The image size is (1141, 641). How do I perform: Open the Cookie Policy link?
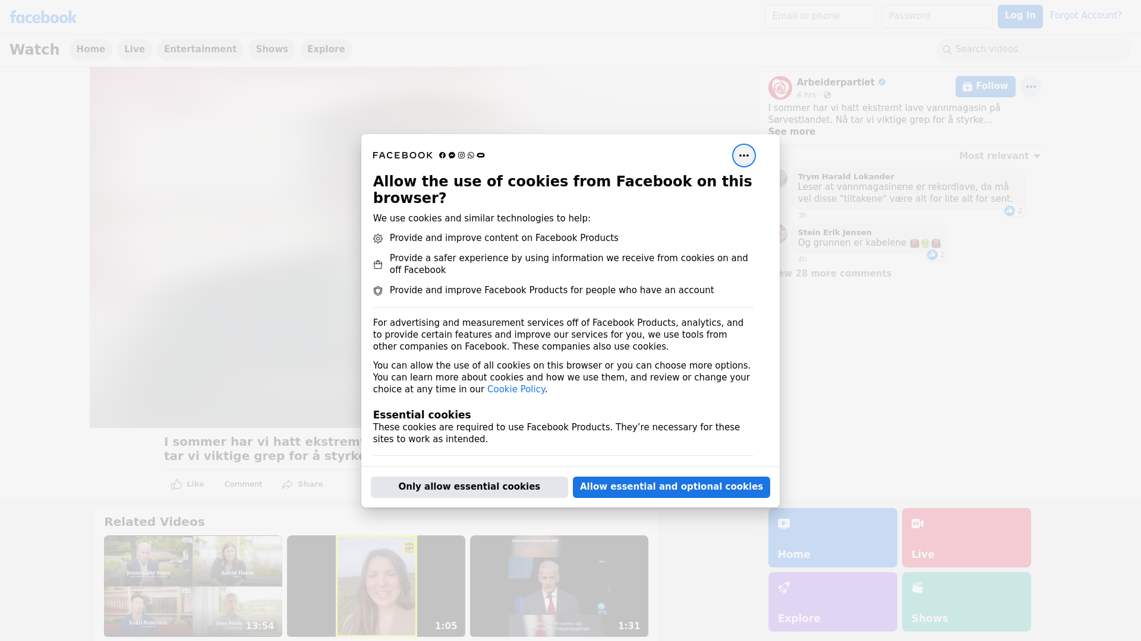click(516, 389)
